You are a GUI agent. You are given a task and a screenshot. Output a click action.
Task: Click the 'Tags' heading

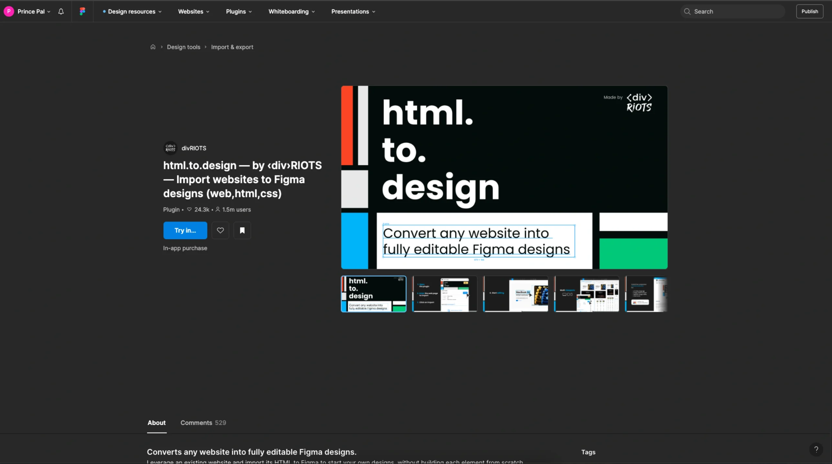[x=588, y=452]
